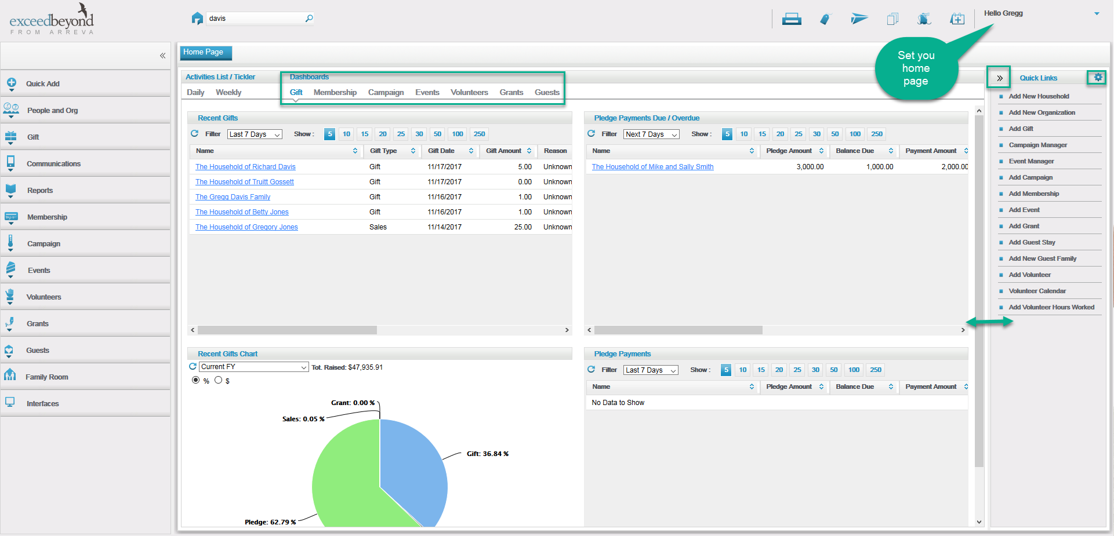1114x536 pixels.
Task: Open The Household of Richard Davis
Action: [245, 167]
